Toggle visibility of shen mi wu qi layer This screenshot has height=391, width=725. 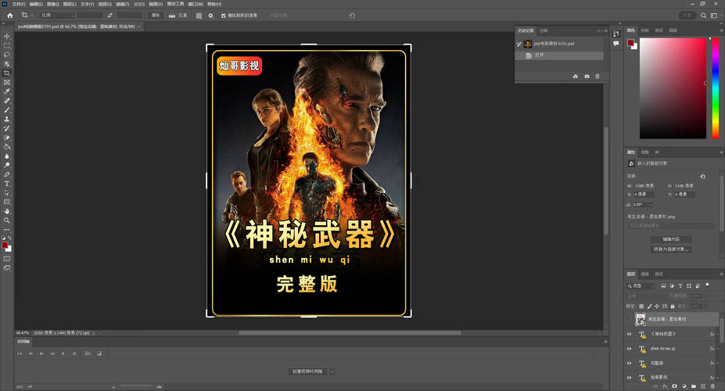pos(630,349)
